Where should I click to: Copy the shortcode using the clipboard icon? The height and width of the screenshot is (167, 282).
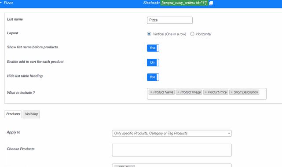(211, 3)
